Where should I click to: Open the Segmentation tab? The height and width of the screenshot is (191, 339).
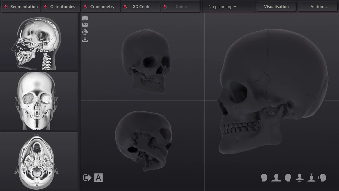(x=21, y=7)
